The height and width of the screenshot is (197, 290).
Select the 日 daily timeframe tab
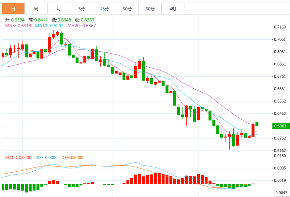tap(13, 9)
